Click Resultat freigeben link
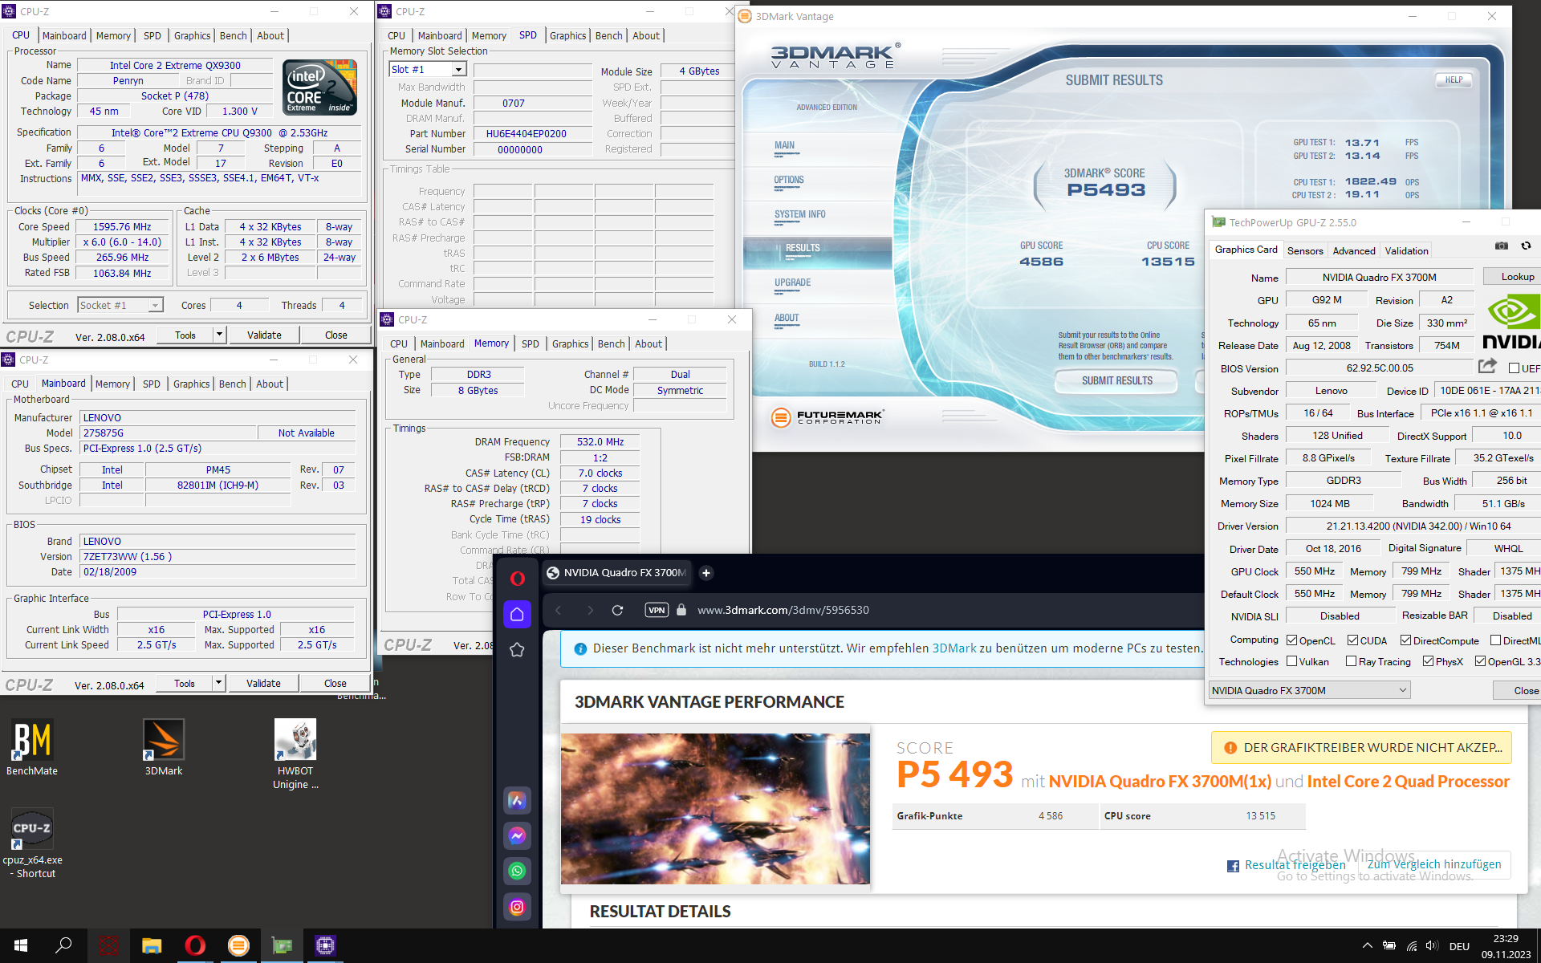 click(x=1295, y=864)
